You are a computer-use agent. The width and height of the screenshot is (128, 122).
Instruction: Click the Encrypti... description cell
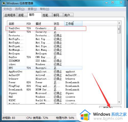(43, 68)
